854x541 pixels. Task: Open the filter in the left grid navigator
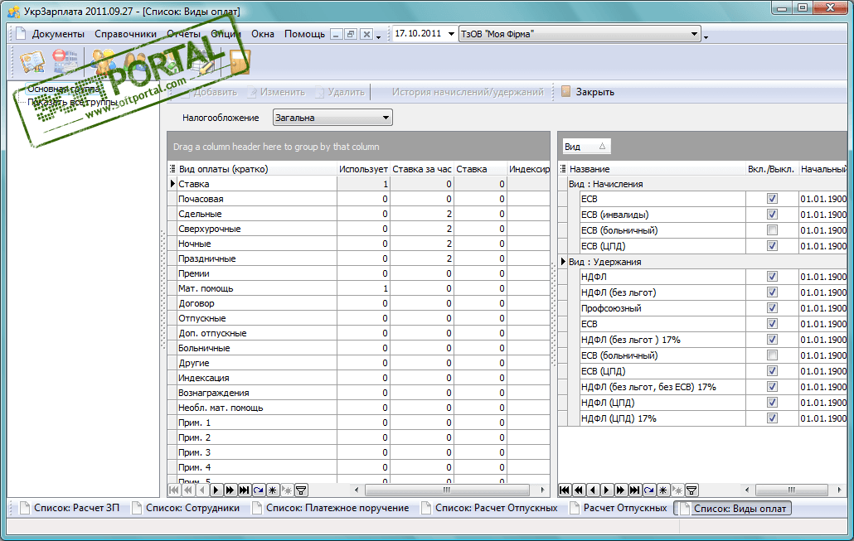(301, 490)
